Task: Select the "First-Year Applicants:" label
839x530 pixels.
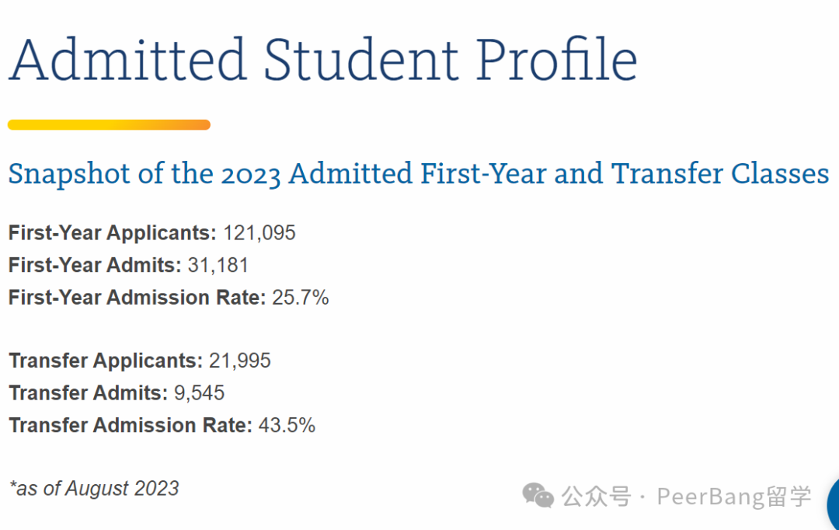Action: point(113,232)
